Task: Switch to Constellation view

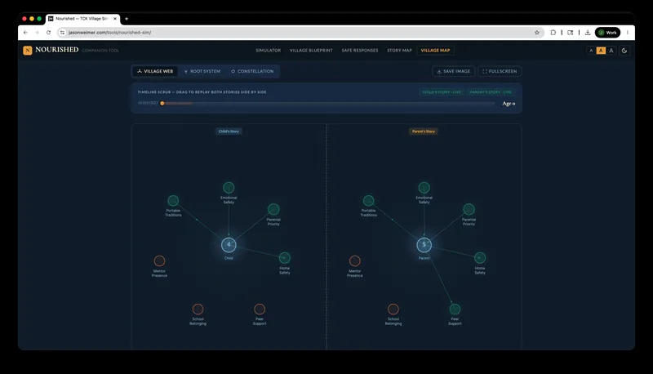Action: [252, 71]
